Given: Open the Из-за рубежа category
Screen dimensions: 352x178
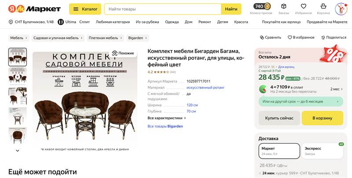Looking at the screenshot, I should click(x=147, y=22).
